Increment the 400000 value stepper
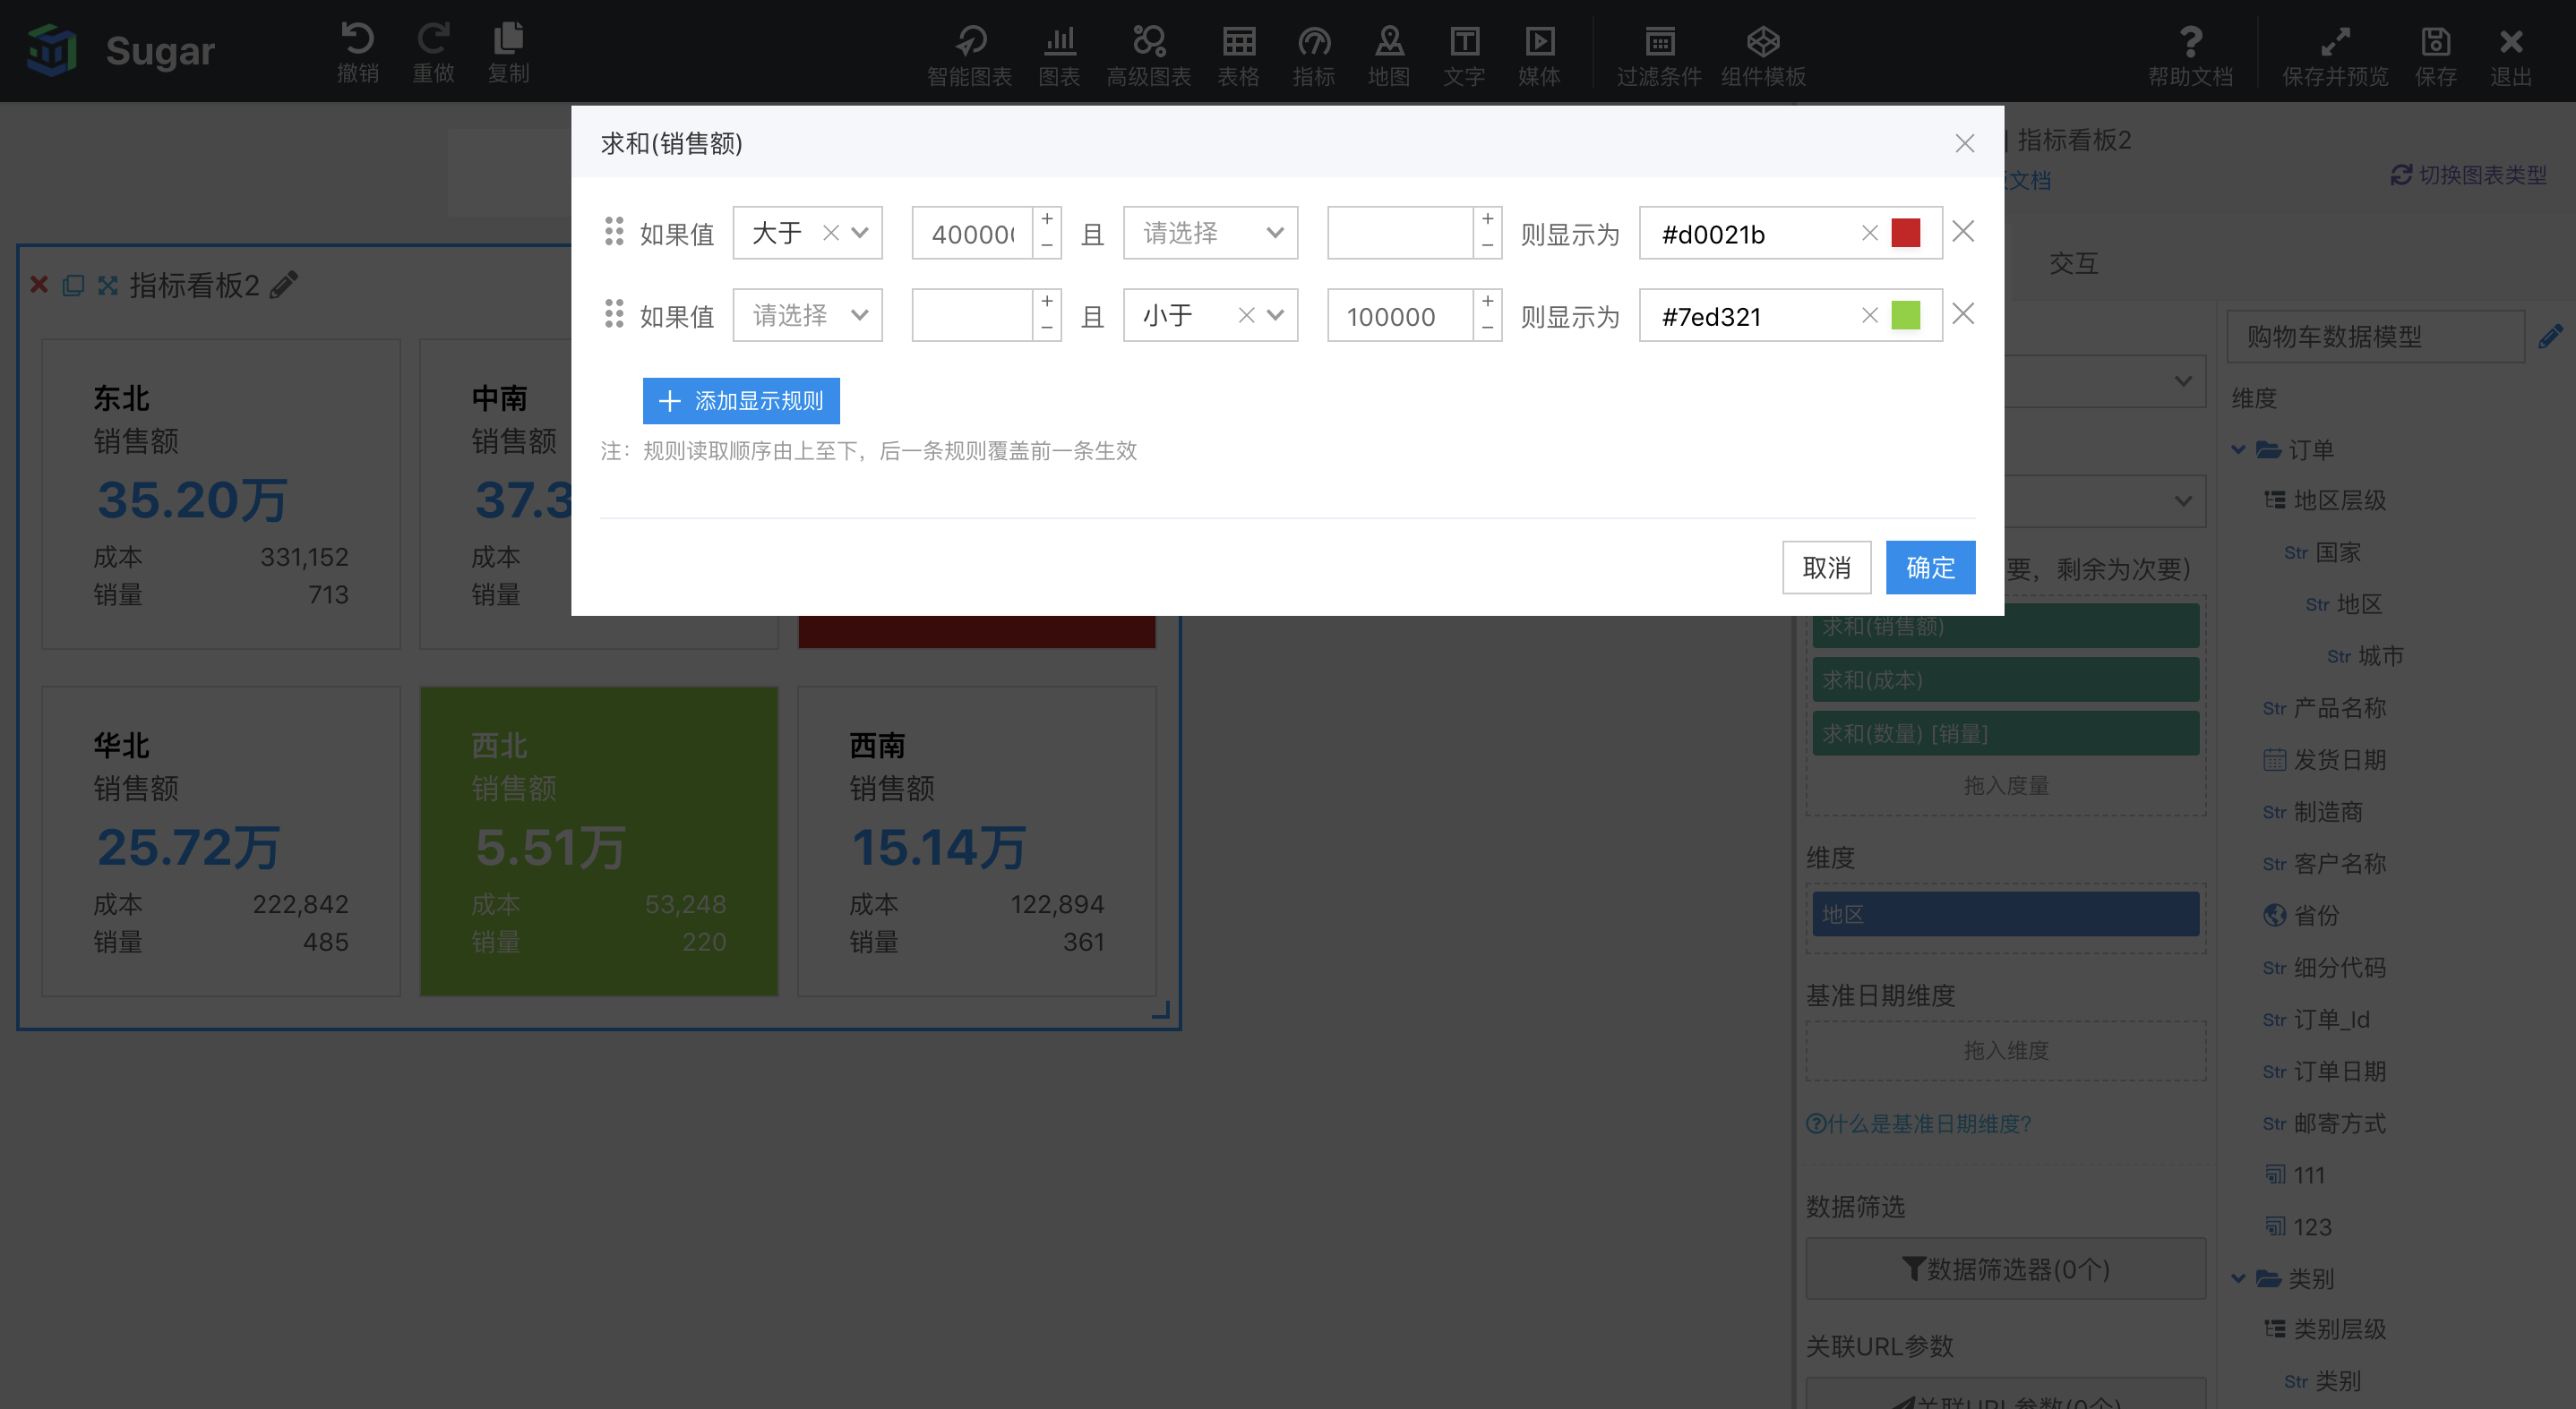Screen dimensions: 2576x1409 tap(1047, 220)
